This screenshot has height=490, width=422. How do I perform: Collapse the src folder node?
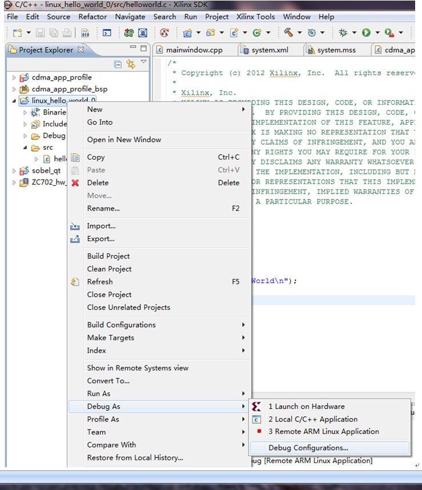(x=25, y=148)
